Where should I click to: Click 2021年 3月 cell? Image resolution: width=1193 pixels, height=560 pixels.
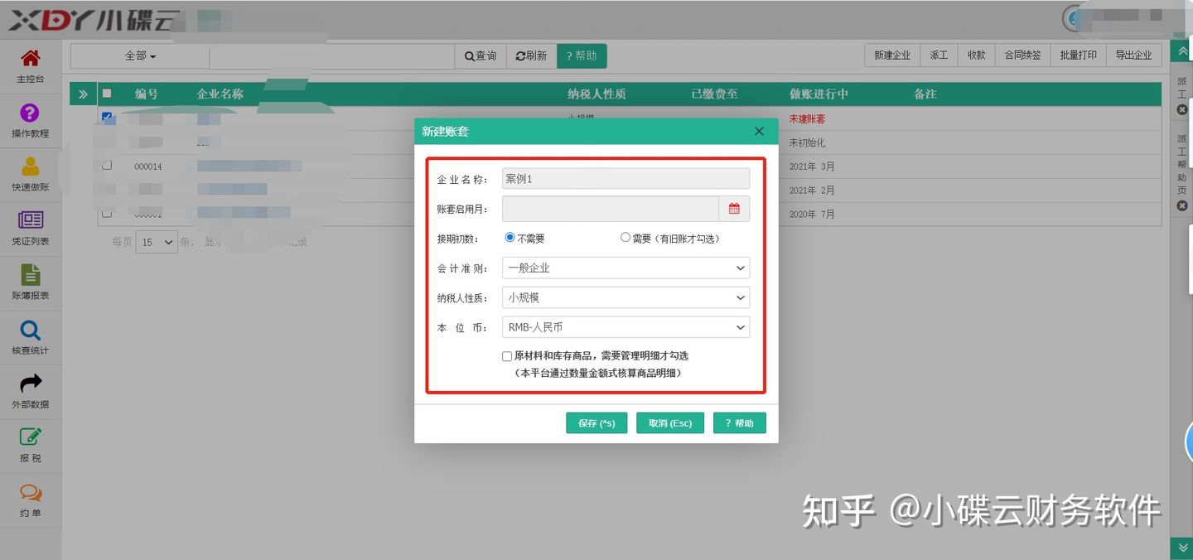pyautogui.click(x=812, y=167)
